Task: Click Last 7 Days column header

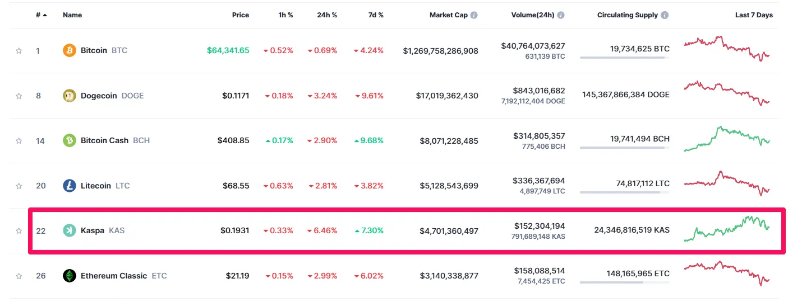Action: (754, 15)
